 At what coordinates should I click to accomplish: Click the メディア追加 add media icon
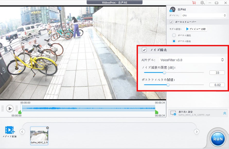point(10,130)
